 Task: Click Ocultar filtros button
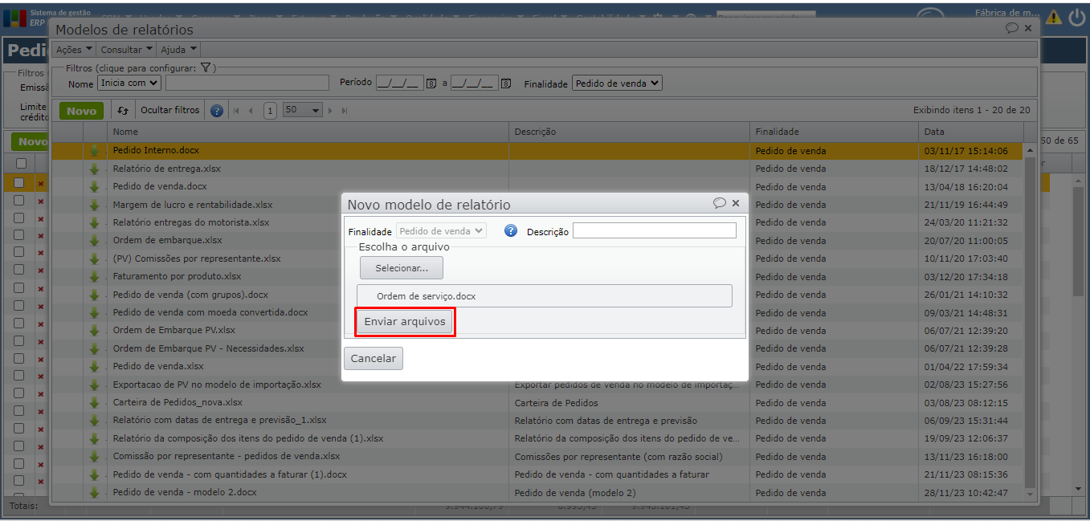170,110
